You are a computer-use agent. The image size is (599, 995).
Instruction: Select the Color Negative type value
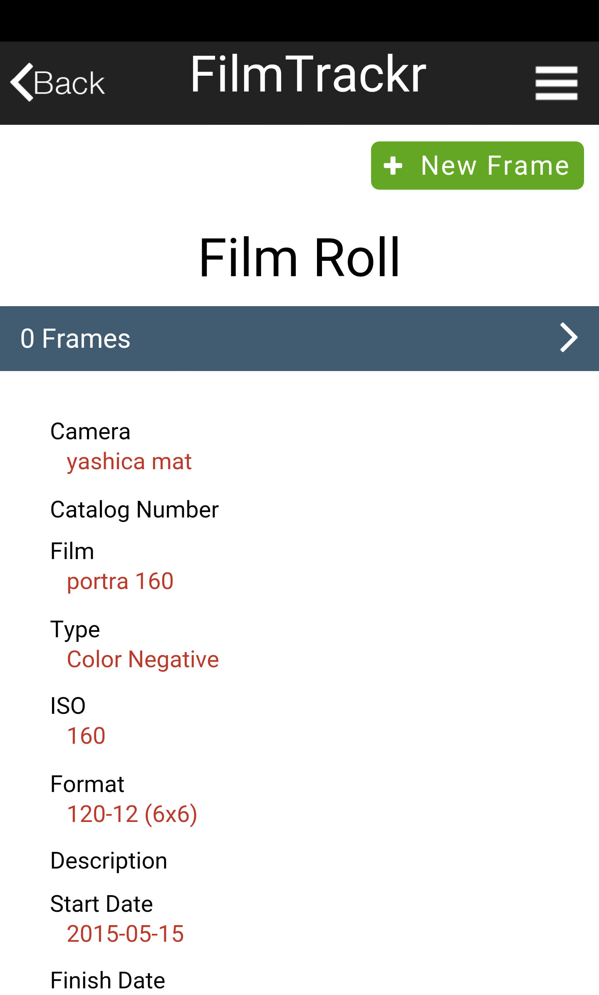click(143, 659)
